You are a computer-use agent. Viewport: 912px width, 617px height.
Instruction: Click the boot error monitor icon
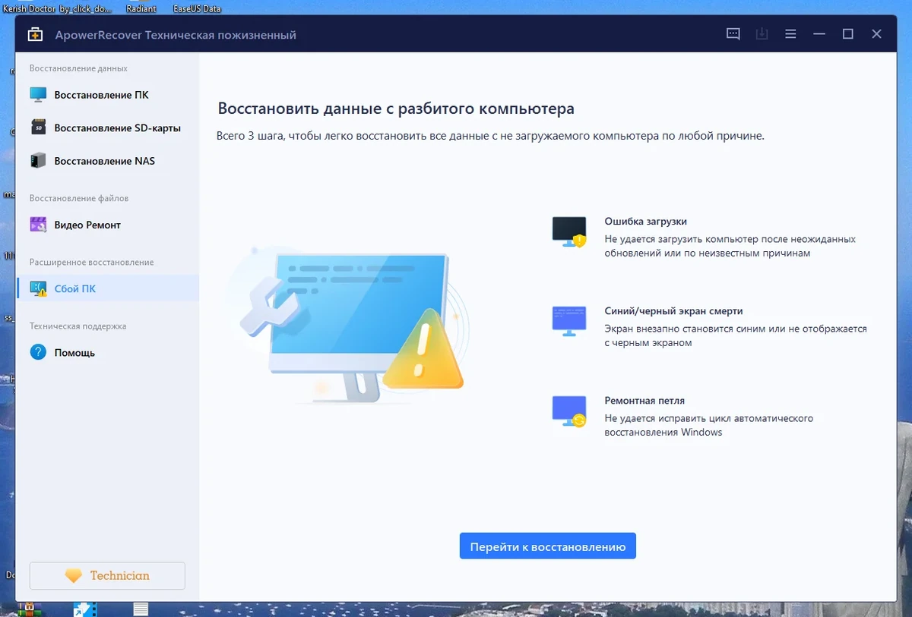click(569, 231)
